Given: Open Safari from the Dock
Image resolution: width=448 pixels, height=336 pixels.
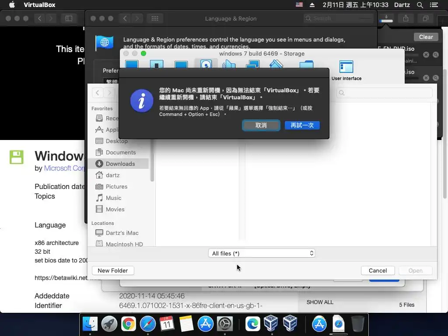Looking at the screenshot, I should [x=148, y=324].
